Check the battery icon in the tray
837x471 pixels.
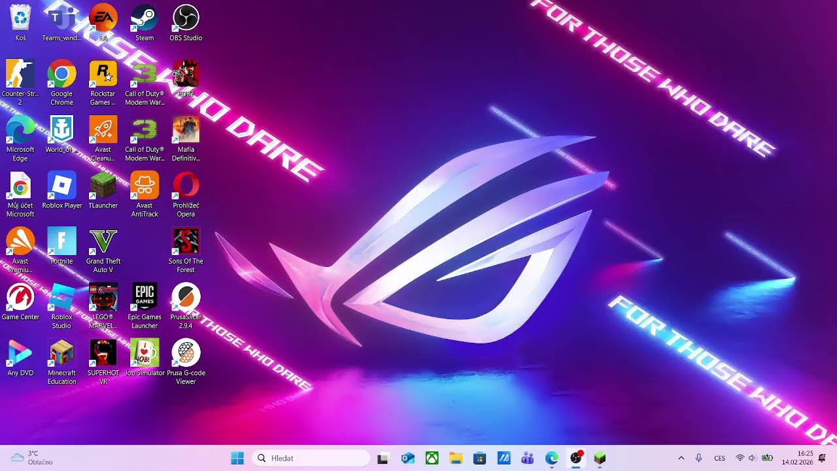[767, 458]
